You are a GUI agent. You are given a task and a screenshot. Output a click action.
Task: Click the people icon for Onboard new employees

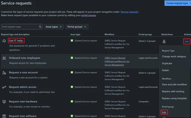[4, 58]
